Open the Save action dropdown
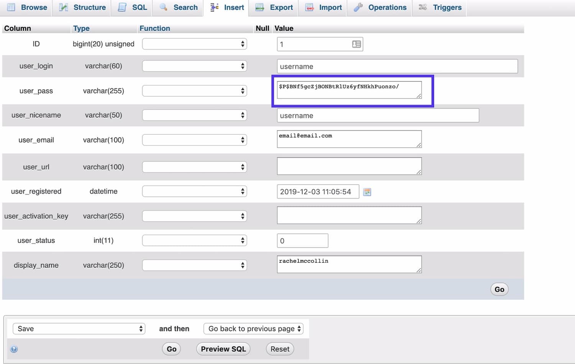This screenshot has width=575, height=364. tap(79, 328)
